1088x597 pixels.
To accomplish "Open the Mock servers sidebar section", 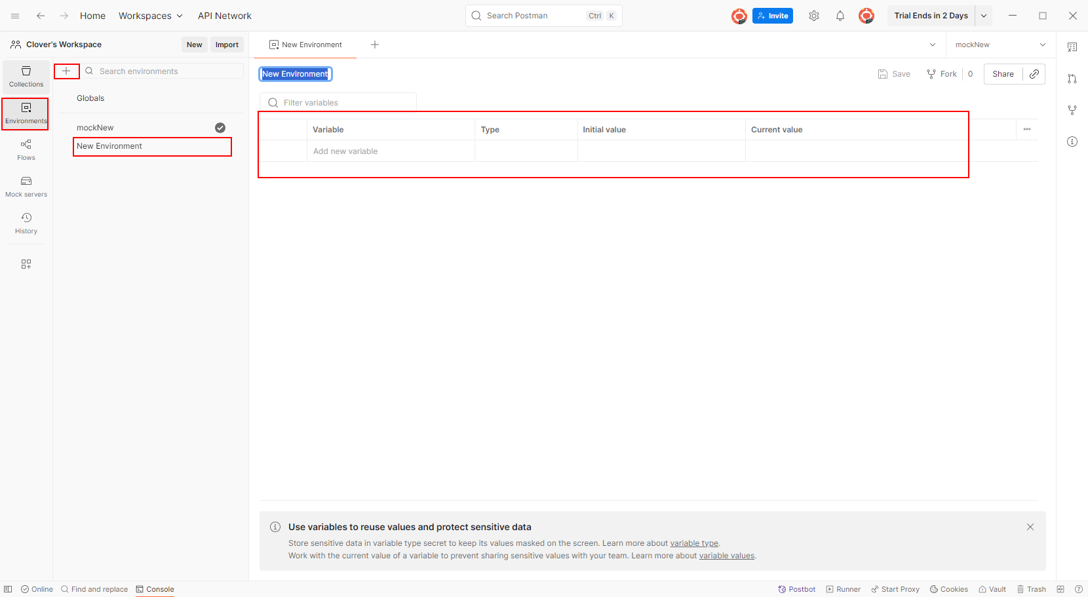I will [x=26, y=187].
